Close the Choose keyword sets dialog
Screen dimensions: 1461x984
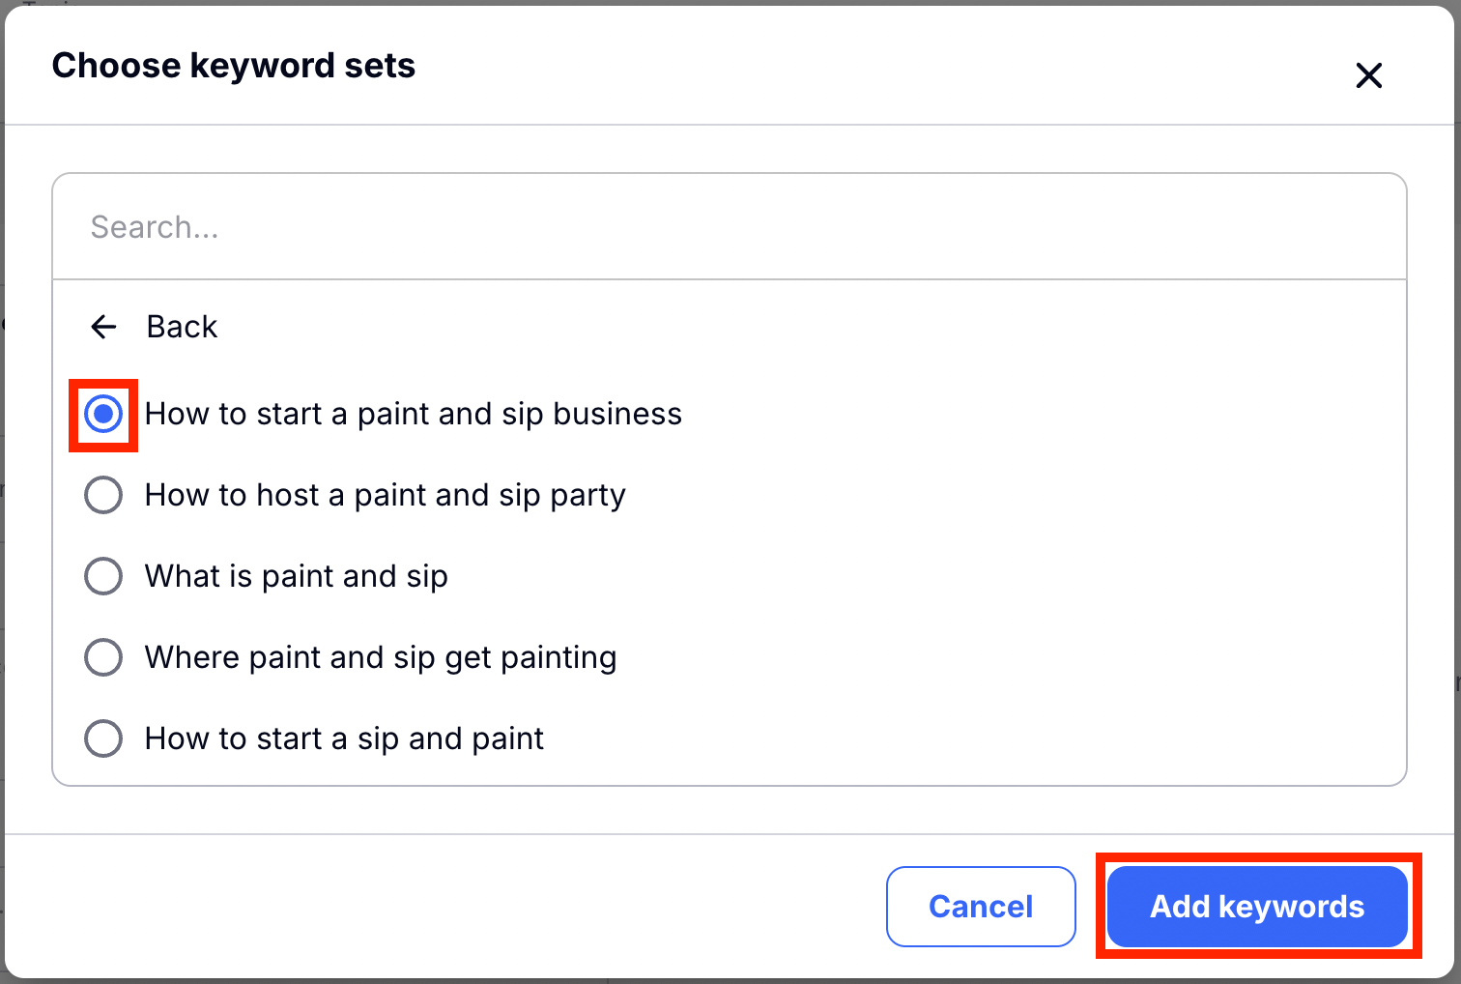click(x=1368, y=75)
